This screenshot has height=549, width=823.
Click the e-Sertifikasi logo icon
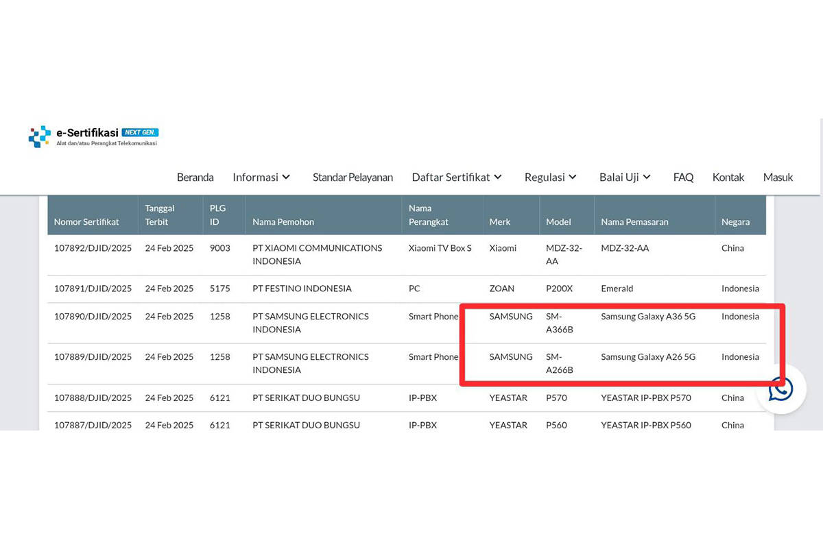(x=40, y=136)
